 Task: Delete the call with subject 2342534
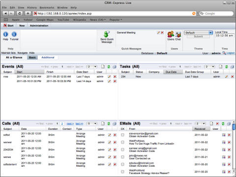(x=115, y=149)
